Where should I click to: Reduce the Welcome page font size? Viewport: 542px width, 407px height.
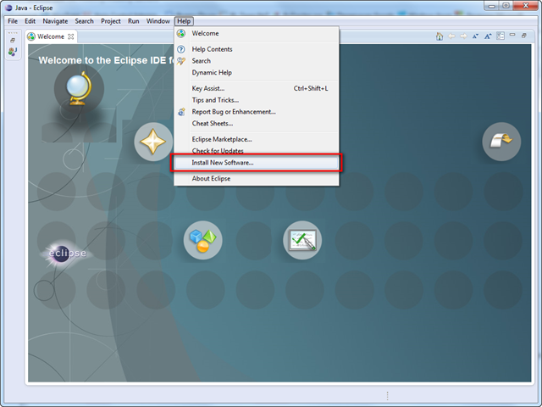tap(476, 36)
